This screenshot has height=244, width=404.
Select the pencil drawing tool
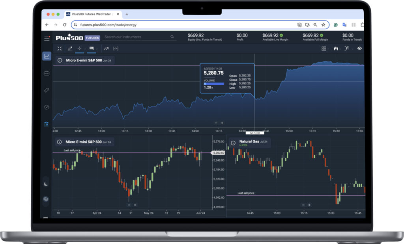(x=70, y=48)
